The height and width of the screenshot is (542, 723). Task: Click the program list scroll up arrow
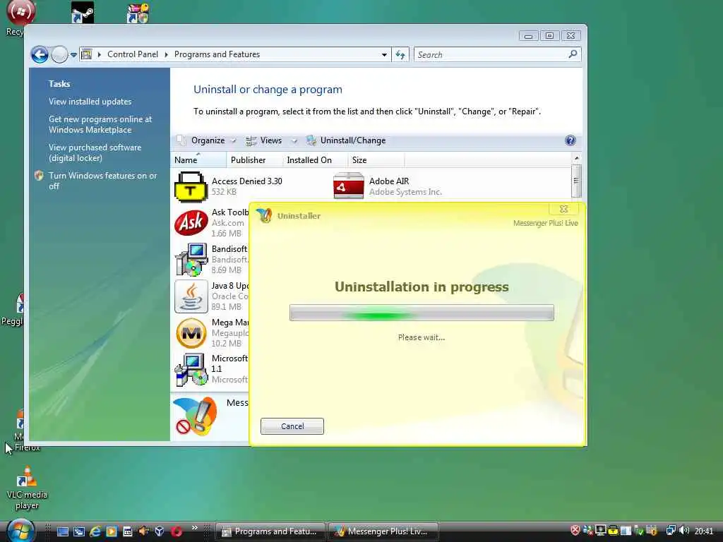[x=576, y=159]
